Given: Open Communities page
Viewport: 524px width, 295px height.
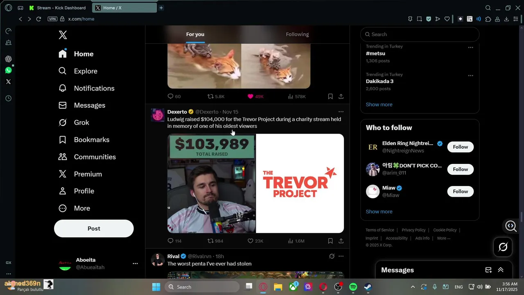Looking at the screenshot, I should click(87, 157).
